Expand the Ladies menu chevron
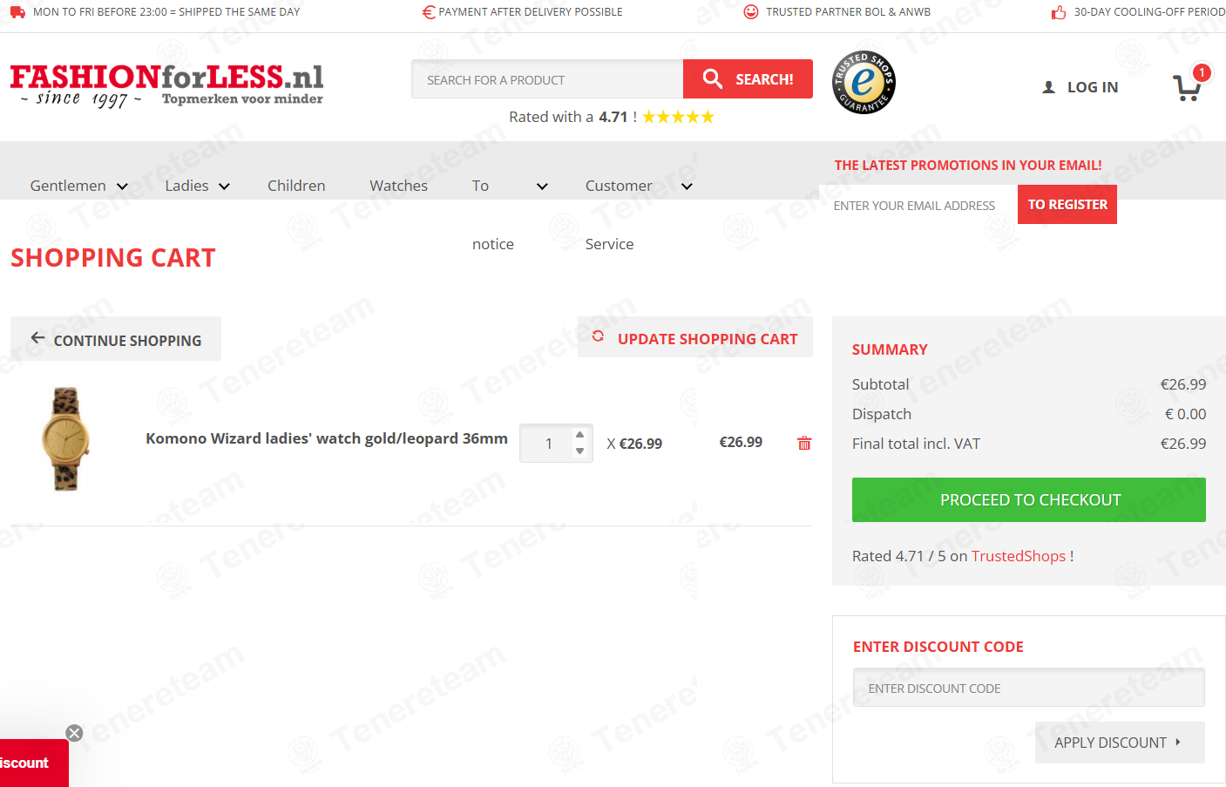 [x=224, y=187]
